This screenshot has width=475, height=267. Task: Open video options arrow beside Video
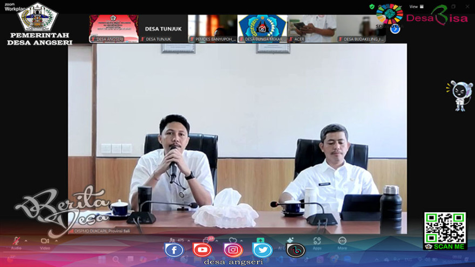coord(56,241)
